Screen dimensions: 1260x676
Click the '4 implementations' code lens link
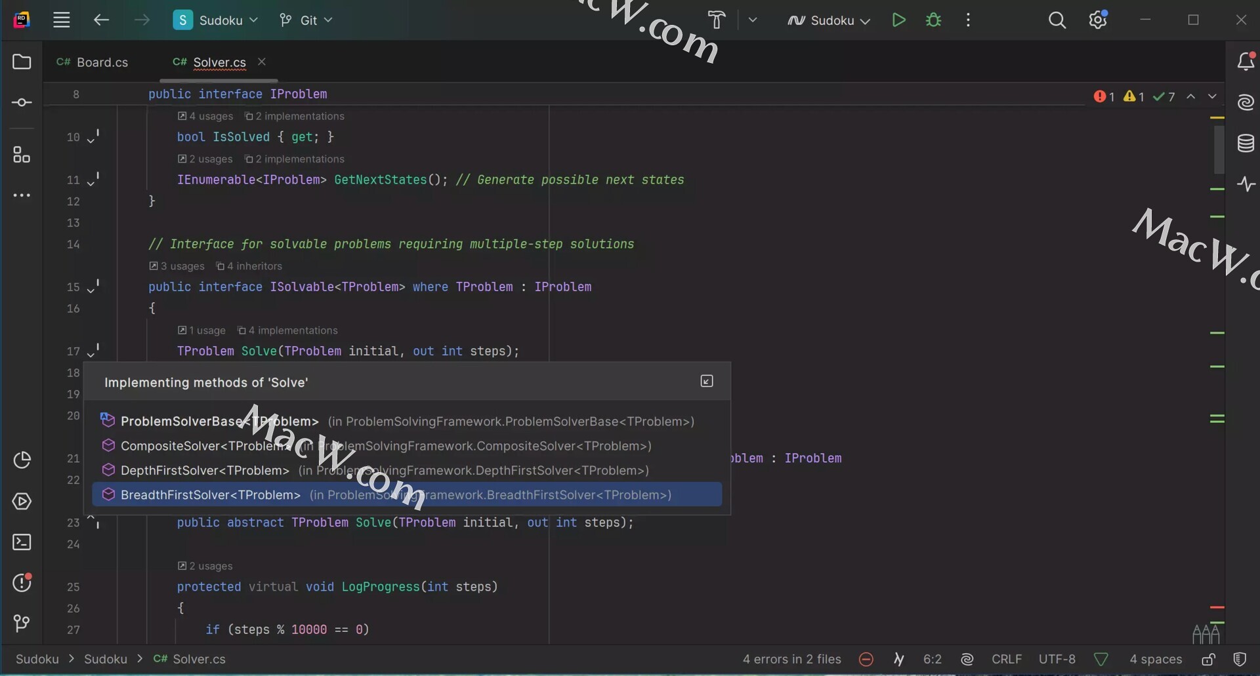pos(292,330)
